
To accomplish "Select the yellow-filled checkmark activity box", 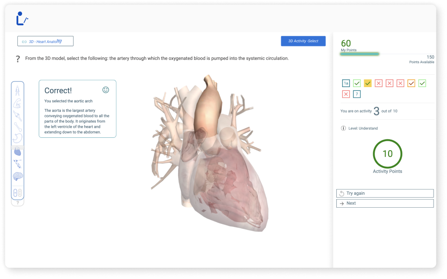I will tap(368, 83).
